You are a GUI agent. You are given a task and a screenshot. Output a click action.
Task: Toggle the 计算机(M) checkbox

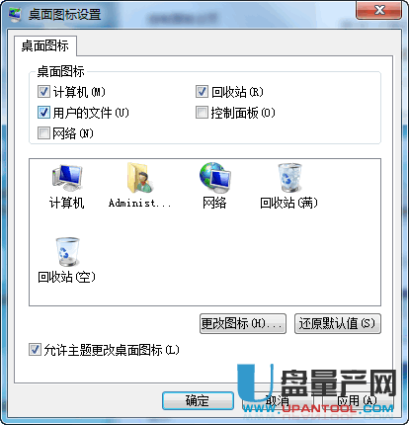43,92
